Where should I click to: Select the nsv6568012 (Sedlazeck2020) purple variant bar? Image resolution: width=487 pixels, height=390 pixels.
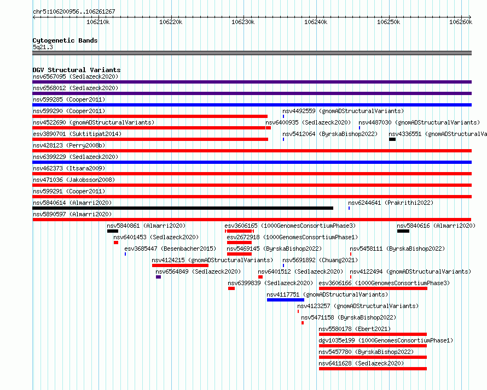pos(252,93)
